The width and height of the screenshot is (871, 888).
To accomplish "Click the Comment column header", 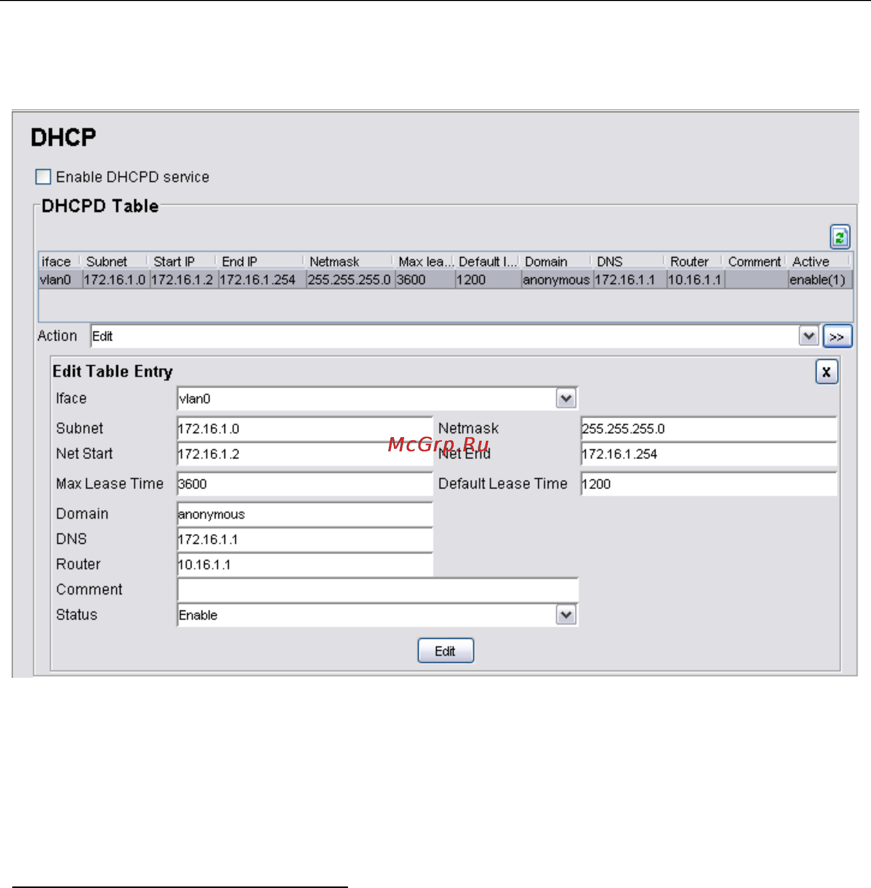I will pyautogui.click(x=756, y=262).
